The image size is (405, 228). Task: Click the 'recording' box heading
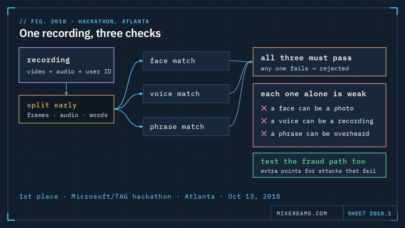[x=48, y=60]
